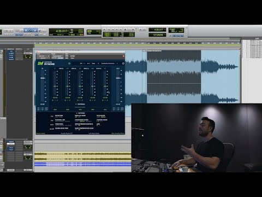
Task: Click the plugin Compare button
Action: 60,58
